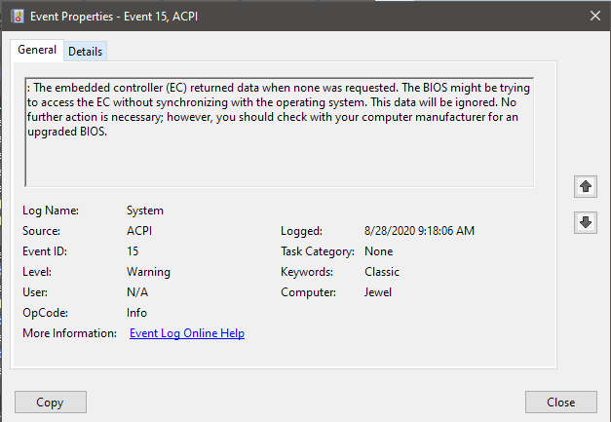Image resolution: width=611 pixels, height=422 pixels.
Task: Select the Task Category value None
Action: pyautogui.click(x=378, y=251)
